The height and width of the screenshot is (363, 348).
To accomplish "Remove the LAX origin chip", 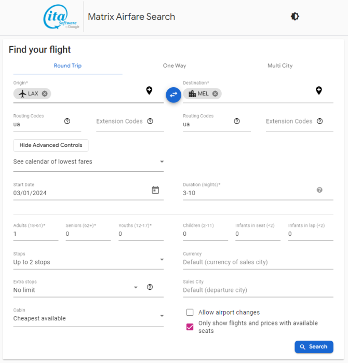I will point(45,93).
